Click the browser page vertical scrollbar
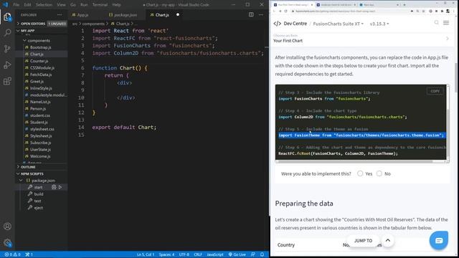459x258 pixels. click(x=455, y=78)
